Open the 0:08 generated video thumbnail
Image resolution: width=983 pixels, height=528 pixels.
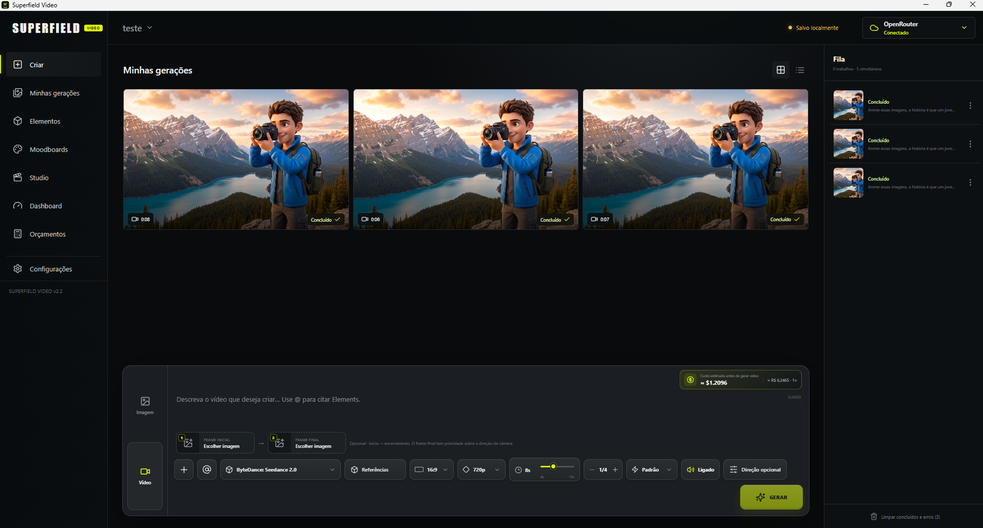236,160
